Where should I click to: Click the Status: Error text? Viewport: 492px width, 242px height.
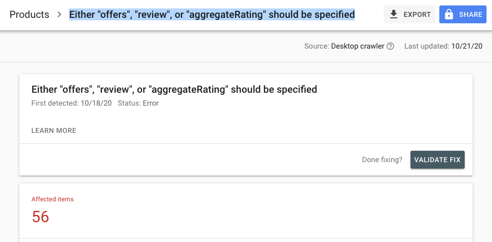138,103
